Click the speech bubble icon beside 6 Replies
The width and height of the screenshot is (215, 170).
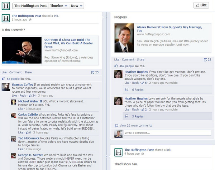point(126,89)
